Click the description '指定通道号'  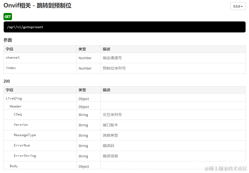tap(112, 58)
